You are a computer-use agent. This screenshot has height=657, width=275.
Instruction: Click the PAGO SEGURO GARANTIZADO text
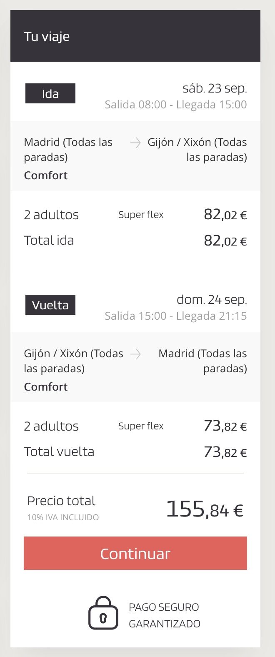pos(164,615)
